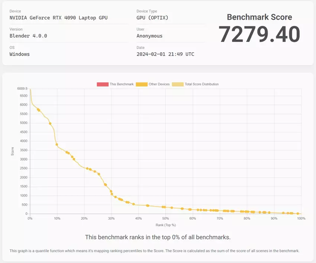Click the Score y-axis title
Screen dimensions: 316x263
coord(13,151)
